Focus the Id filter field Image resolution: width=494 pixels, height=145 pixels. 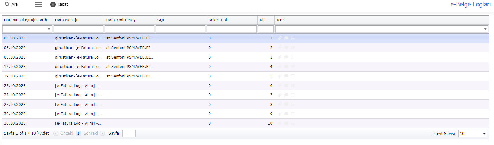[266, 29]
